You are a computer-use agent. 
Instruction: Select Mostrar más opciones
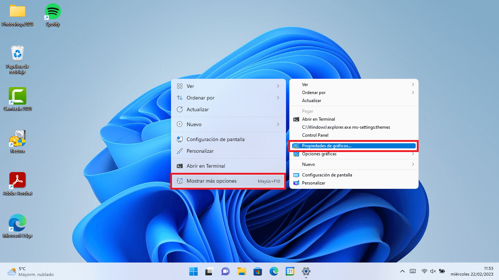pos(212,181)
